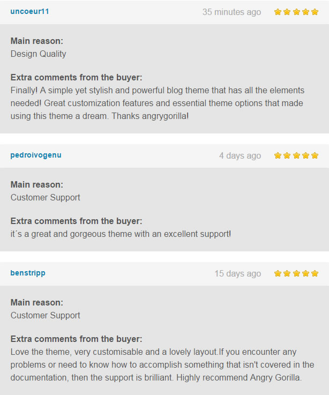The image size is (329, 395).
Task: Click the second star in pedroivogenu's rating
Action: click(287, 155)
